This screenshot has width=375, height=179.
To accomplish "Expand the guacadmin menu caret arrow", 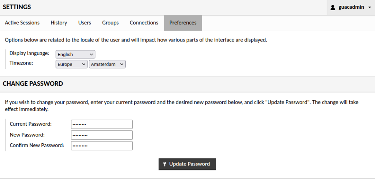I will coord(370,7).
